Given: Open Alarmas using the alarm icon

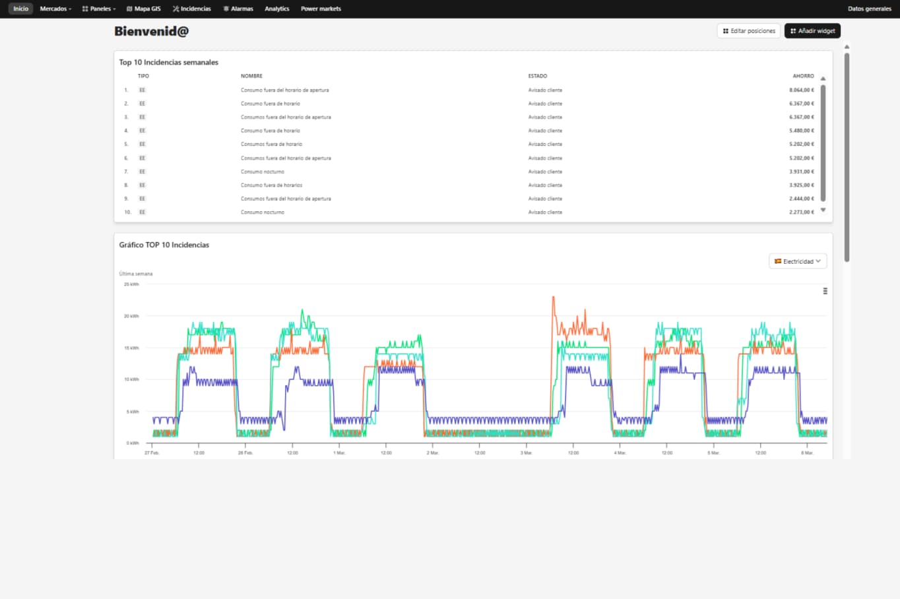Looking at the screenshot, I should pos(226,9).
